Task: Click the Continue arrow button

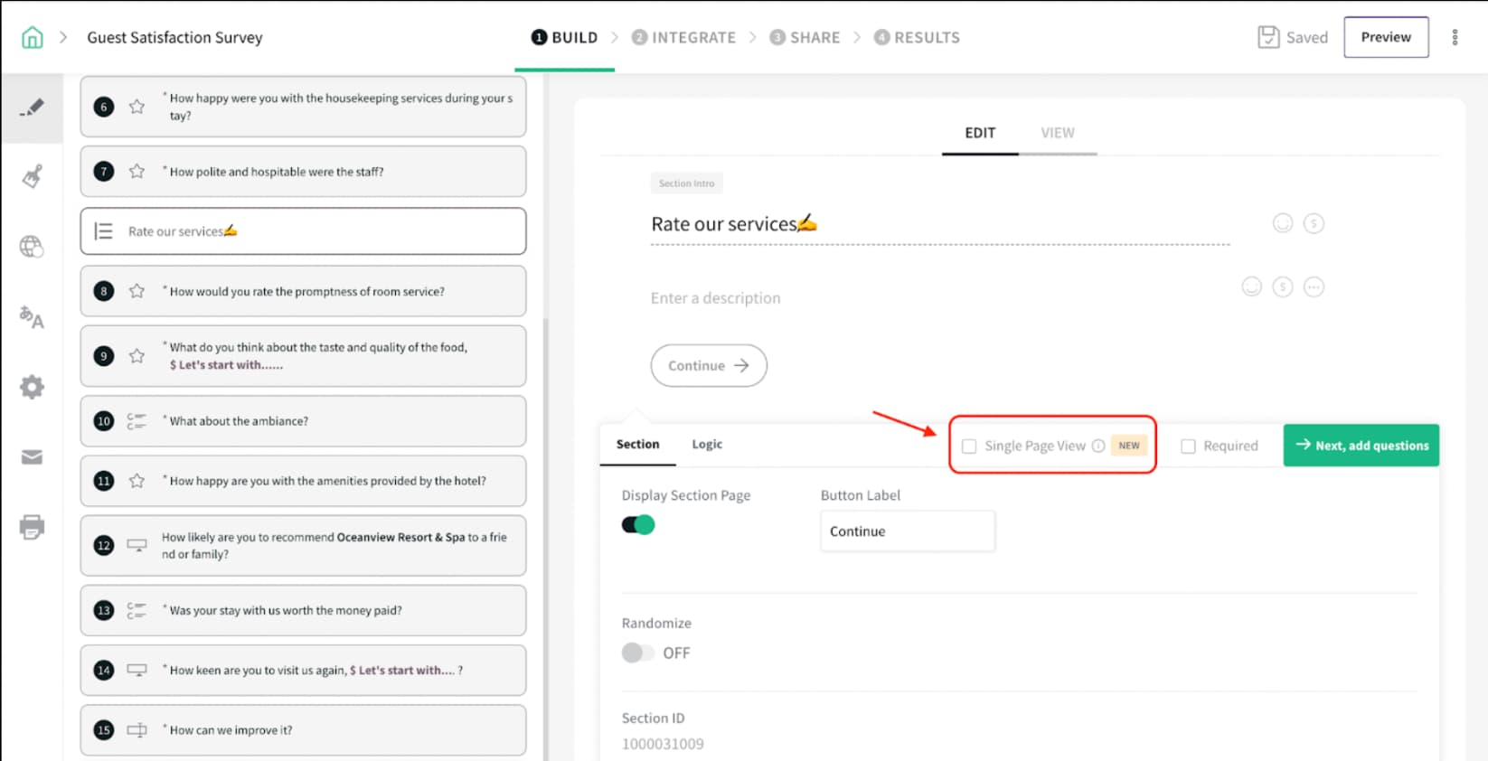Action: click(709, 365)
